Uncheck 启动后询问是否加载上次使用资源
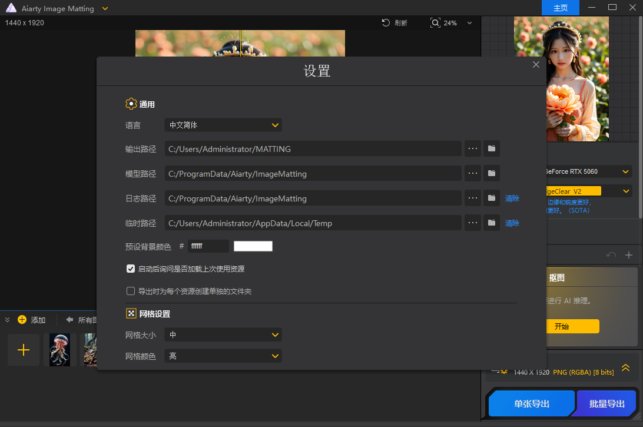 pos(130,269)
